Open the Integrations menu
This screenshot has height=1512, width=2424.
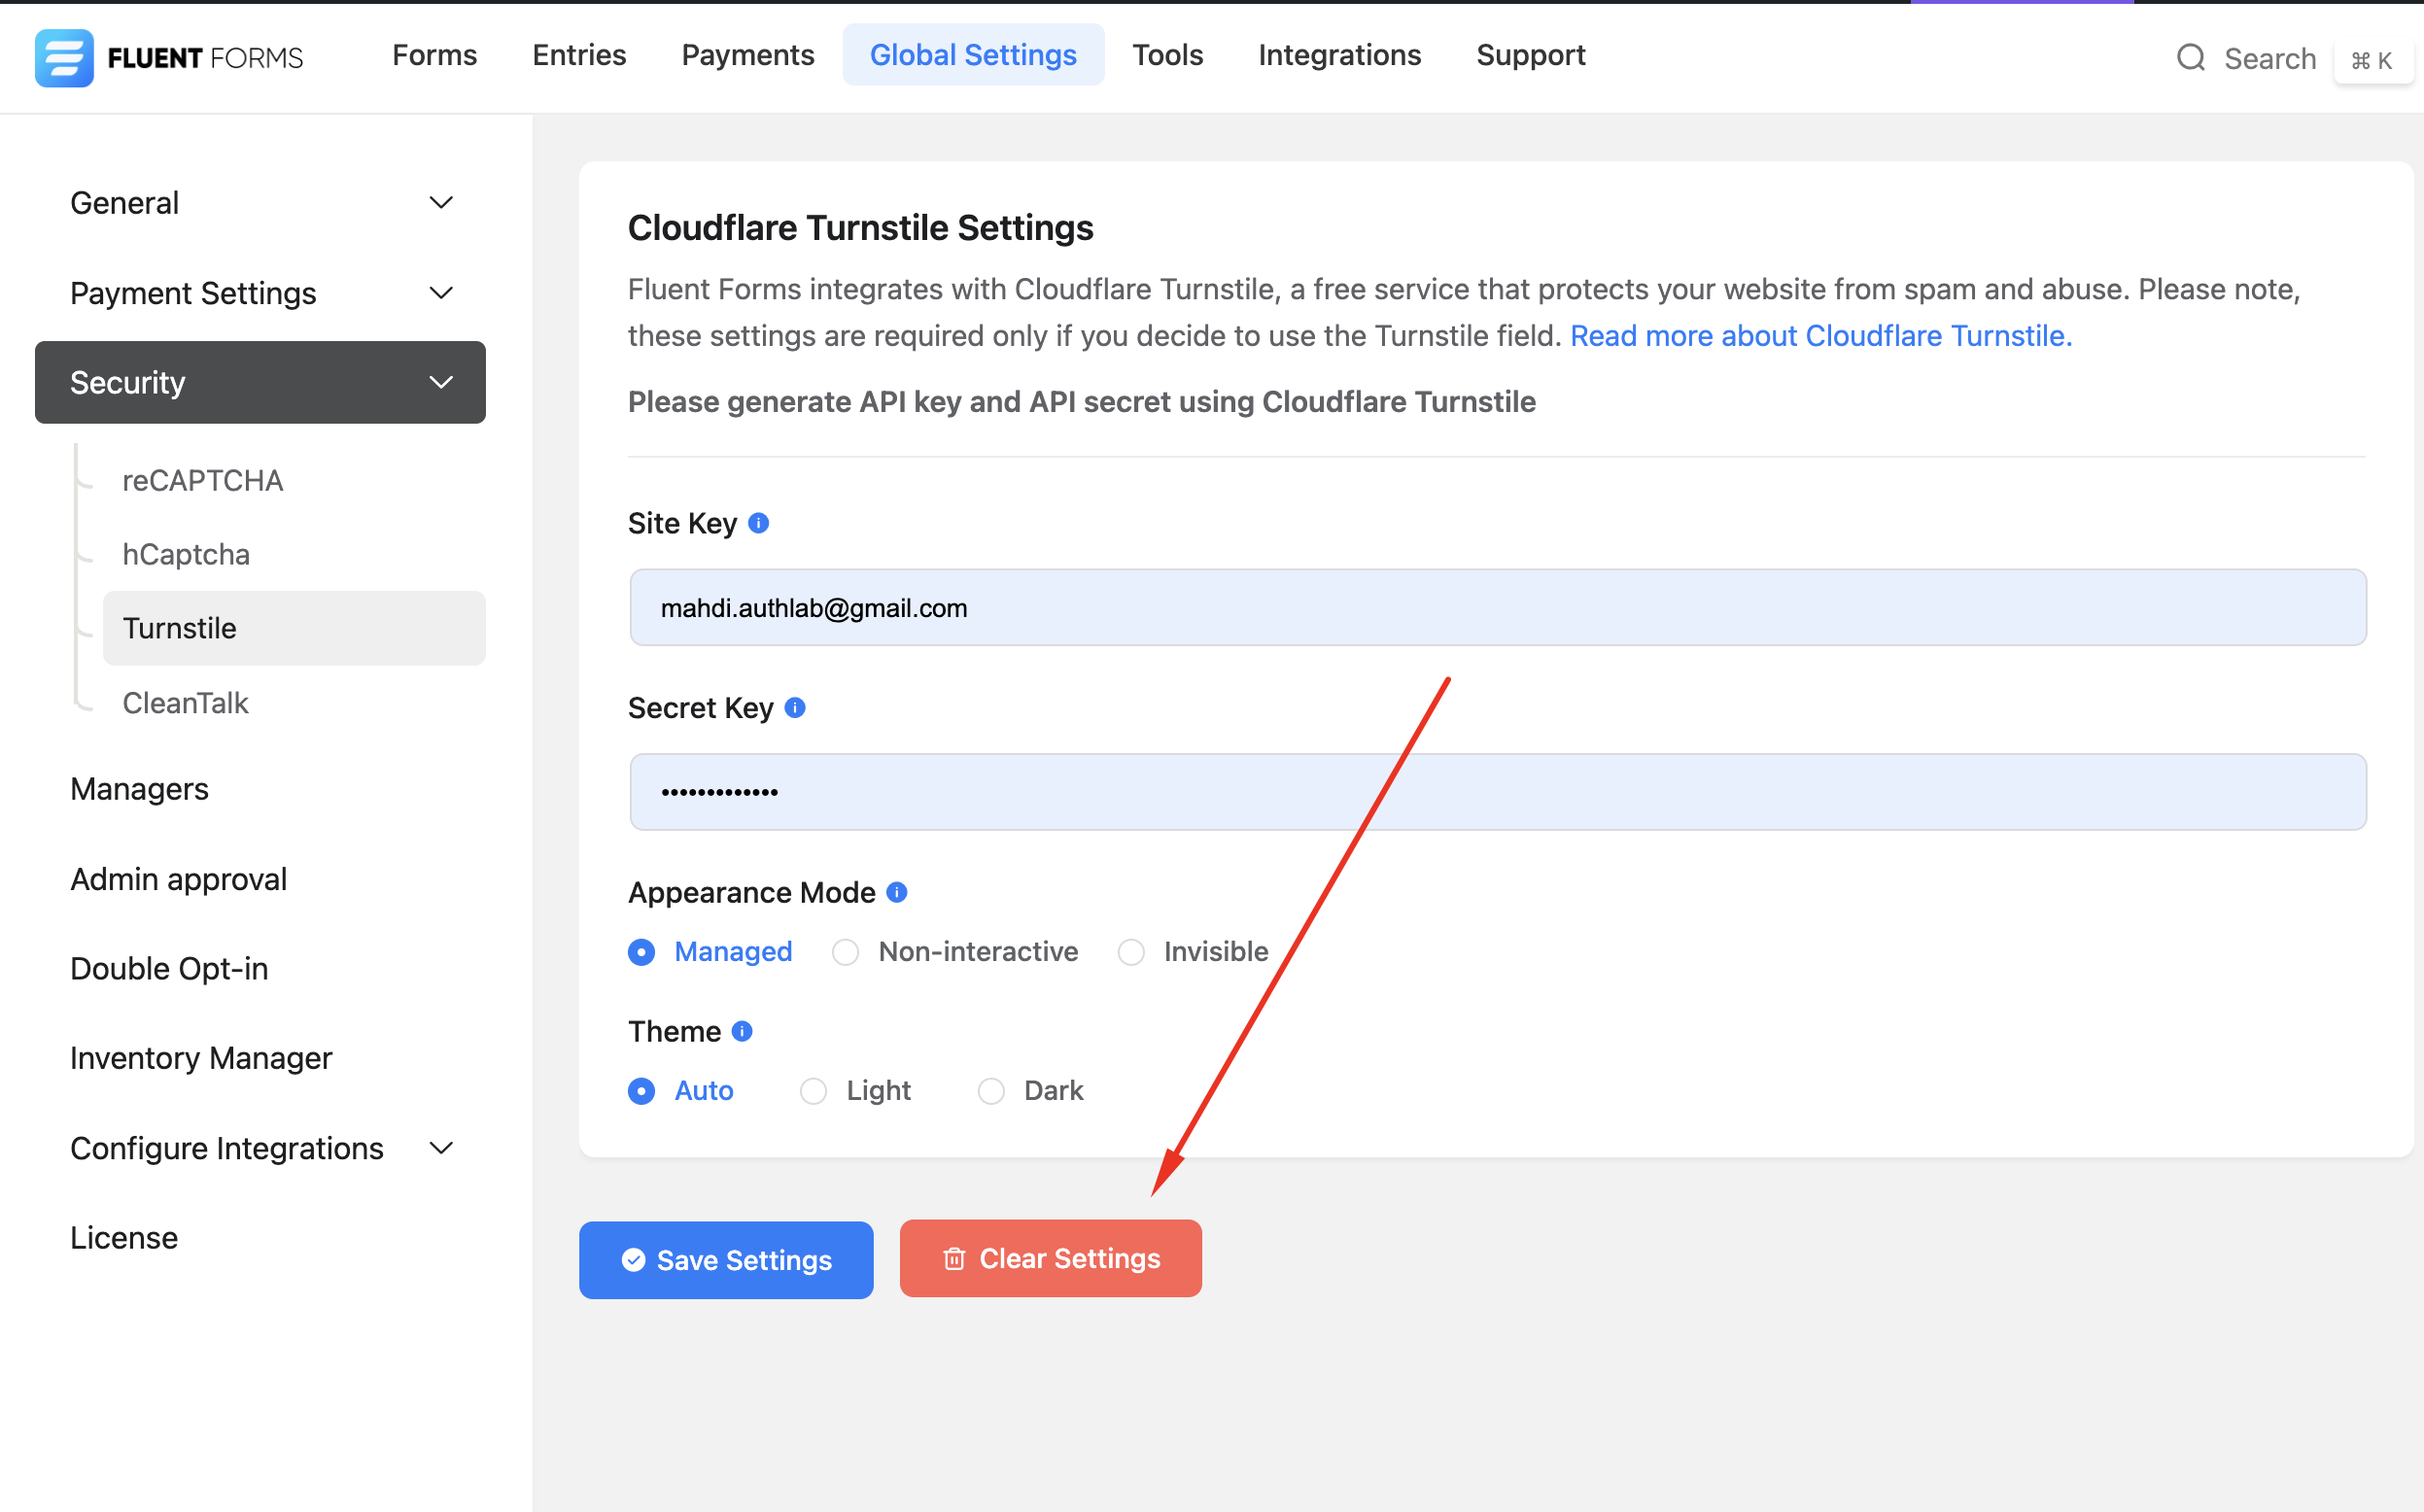(1339, 55)
